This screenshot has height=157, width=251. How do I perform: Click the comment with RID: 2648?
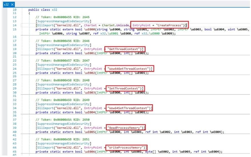click(x=62, y=80)
